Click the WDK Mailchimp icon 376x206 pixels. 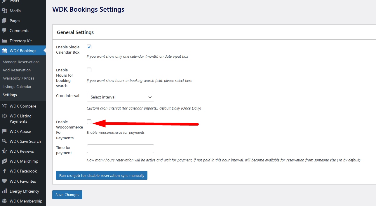4,161
